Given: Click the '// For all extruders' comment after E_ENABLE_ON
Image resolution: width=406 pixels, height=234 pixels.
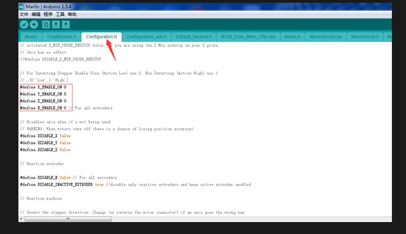Looking at the screenshot, I should 90,108.
